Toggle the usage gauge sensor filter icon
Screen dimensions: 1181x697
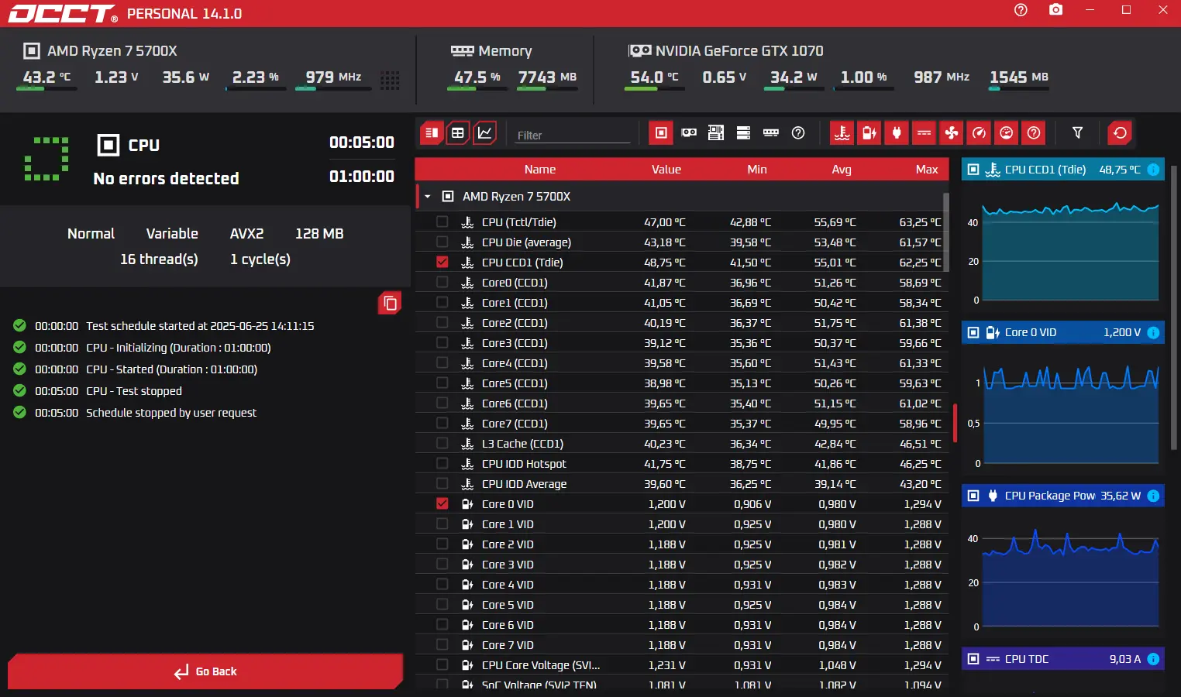click(1007, 132)
